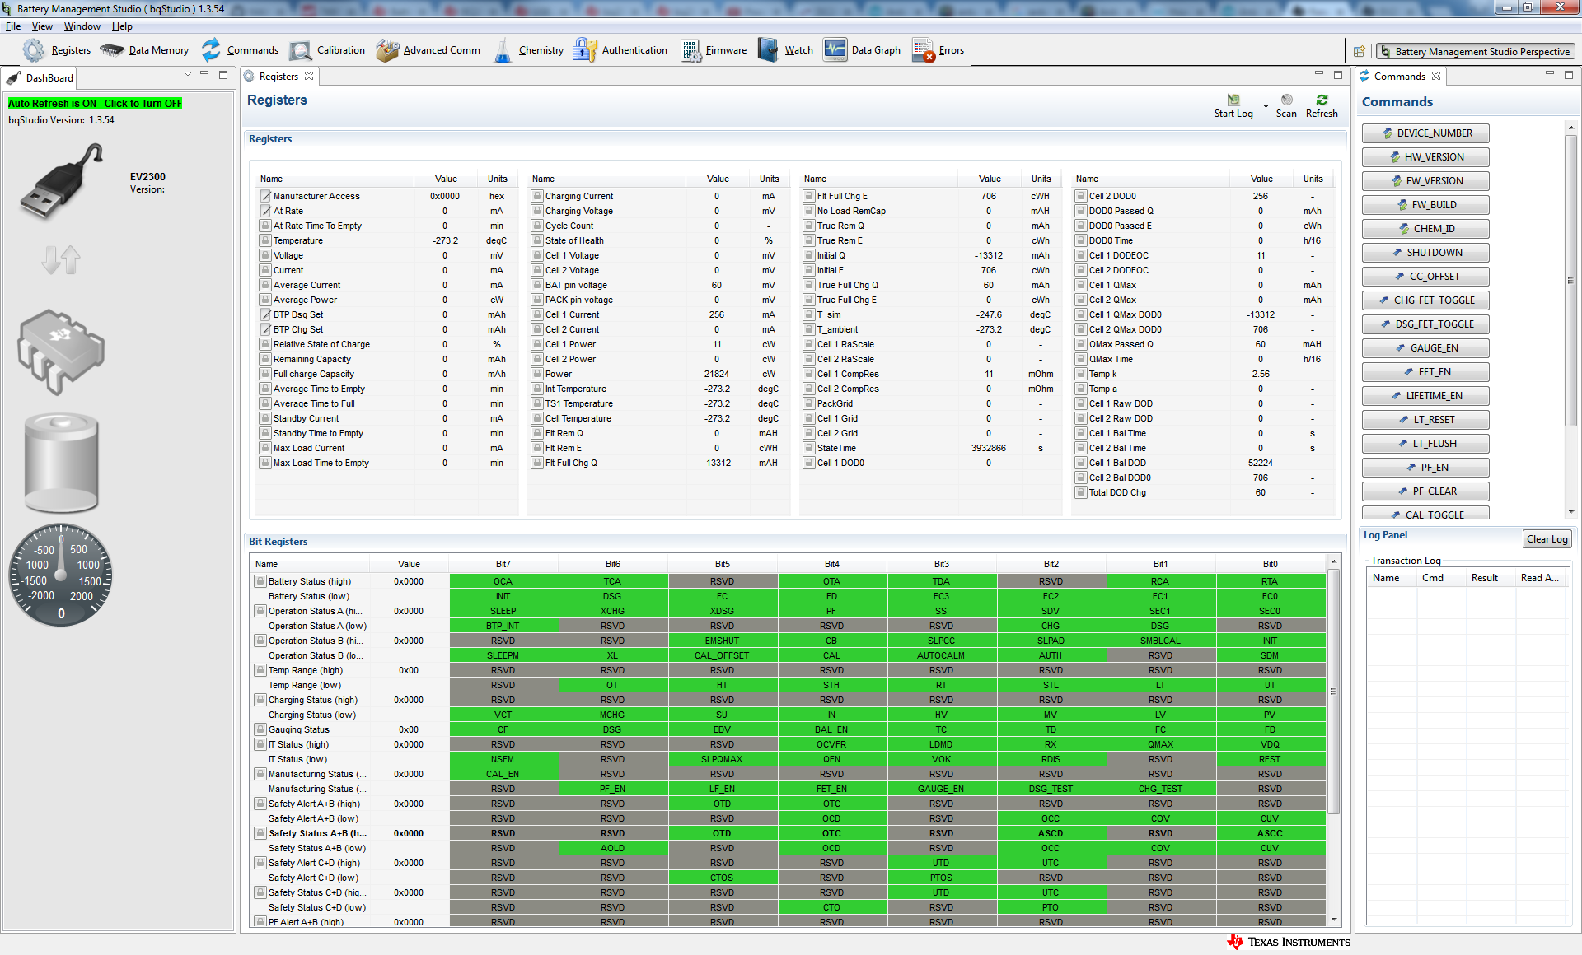Minimize the Registers view panel
This screenshot has height=955, width=1582.
[x=1318, y=74]
